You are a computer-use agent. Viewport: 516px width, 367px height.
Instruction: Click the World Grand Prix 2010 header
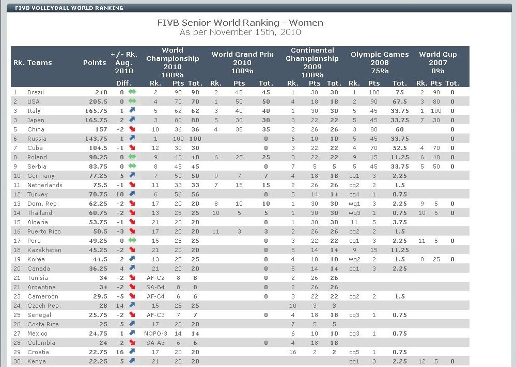click(242, 62)
